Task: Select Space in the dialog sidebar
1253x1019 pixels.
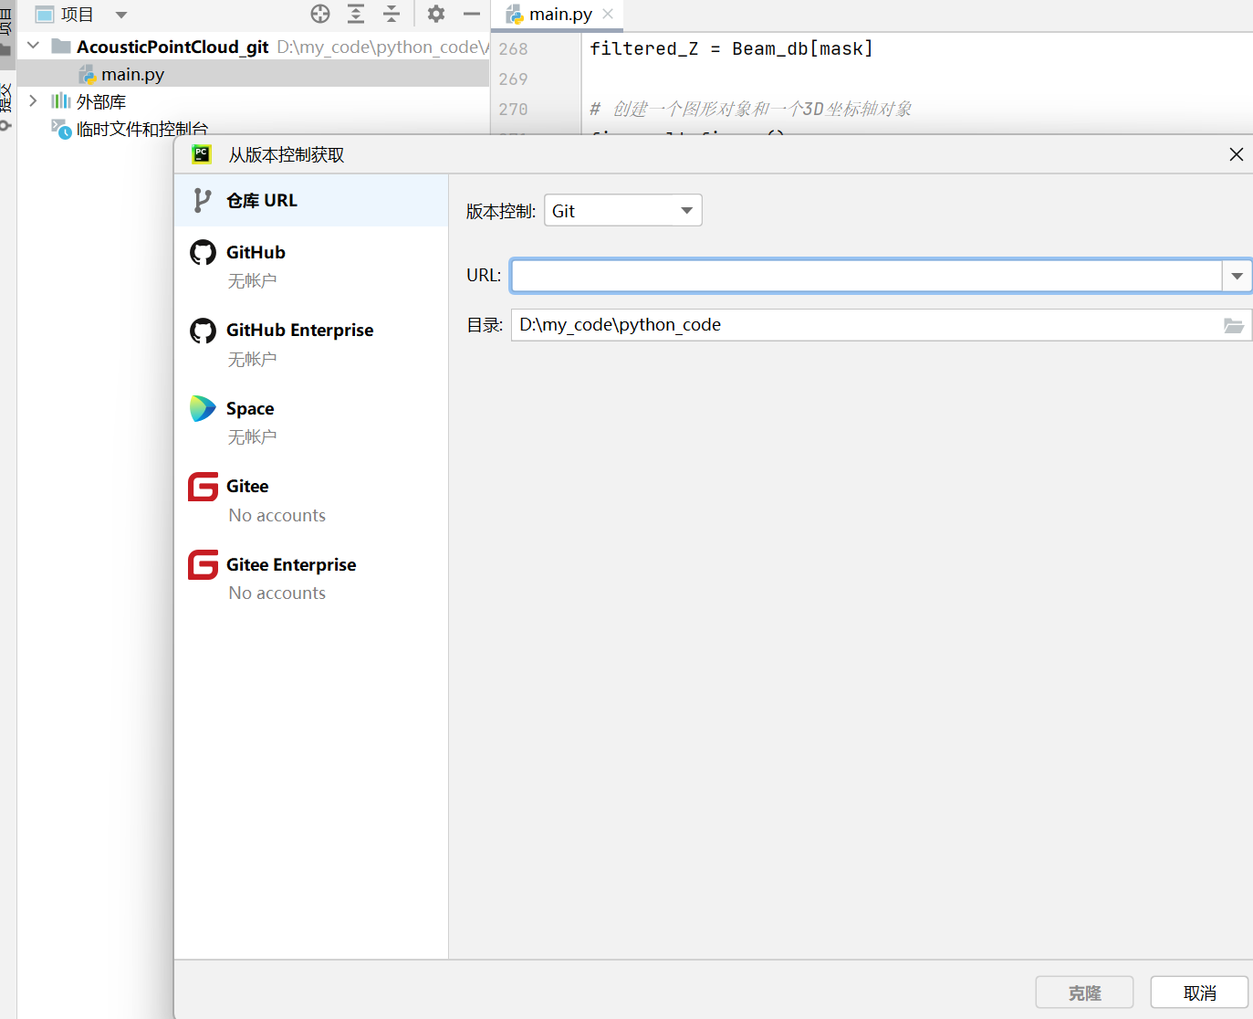Action: [311, 422]
